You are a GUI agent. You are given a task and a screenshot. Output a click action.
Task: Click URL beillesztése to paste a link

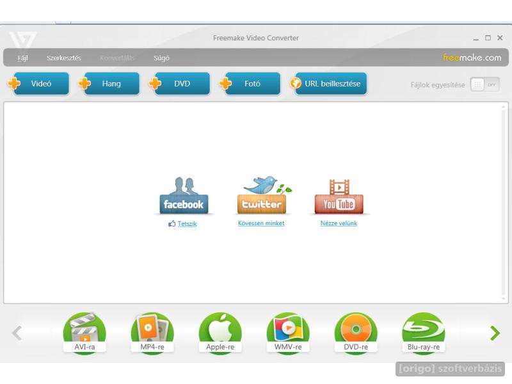click(328, 84)
